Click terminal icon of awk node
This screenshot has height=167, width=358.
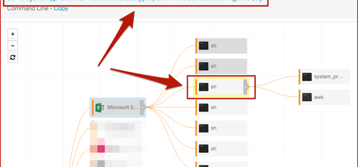(307, 98)
